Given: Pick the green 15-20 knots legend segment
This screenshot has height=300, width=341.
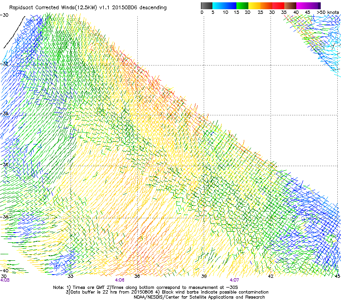Looking at the screenshot, I should [242, 6].
